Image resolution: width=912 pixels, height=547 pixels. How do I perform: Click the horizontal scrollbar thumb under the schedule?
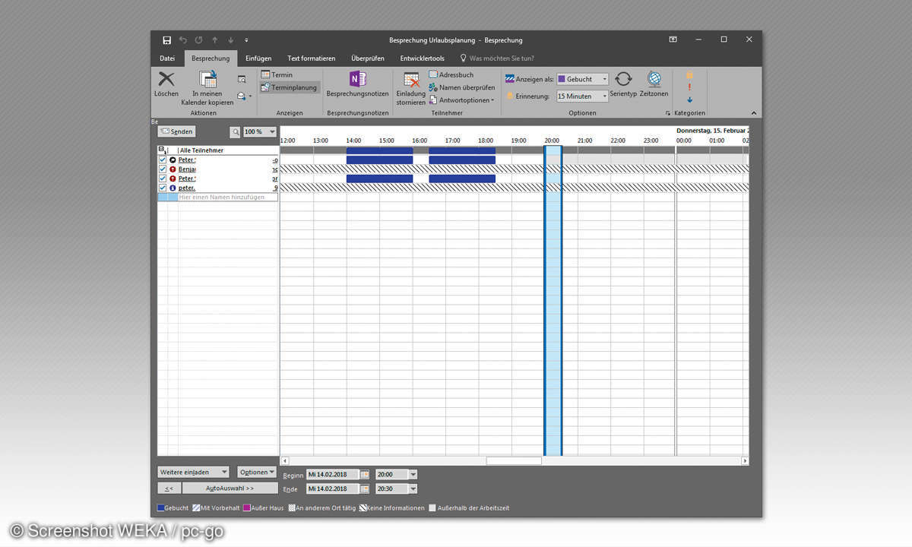514,460
